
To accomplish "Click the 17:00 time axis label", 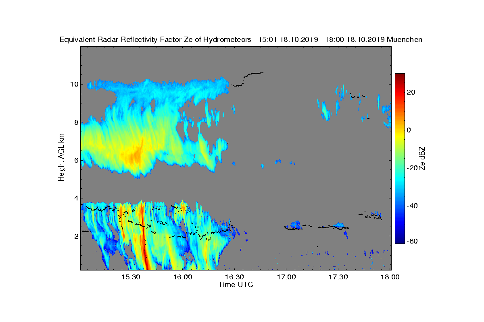I will [x=287, y=277].
